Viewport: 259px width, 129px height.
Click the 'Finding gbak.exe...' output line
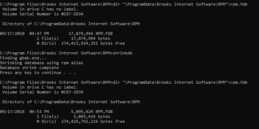23,58
